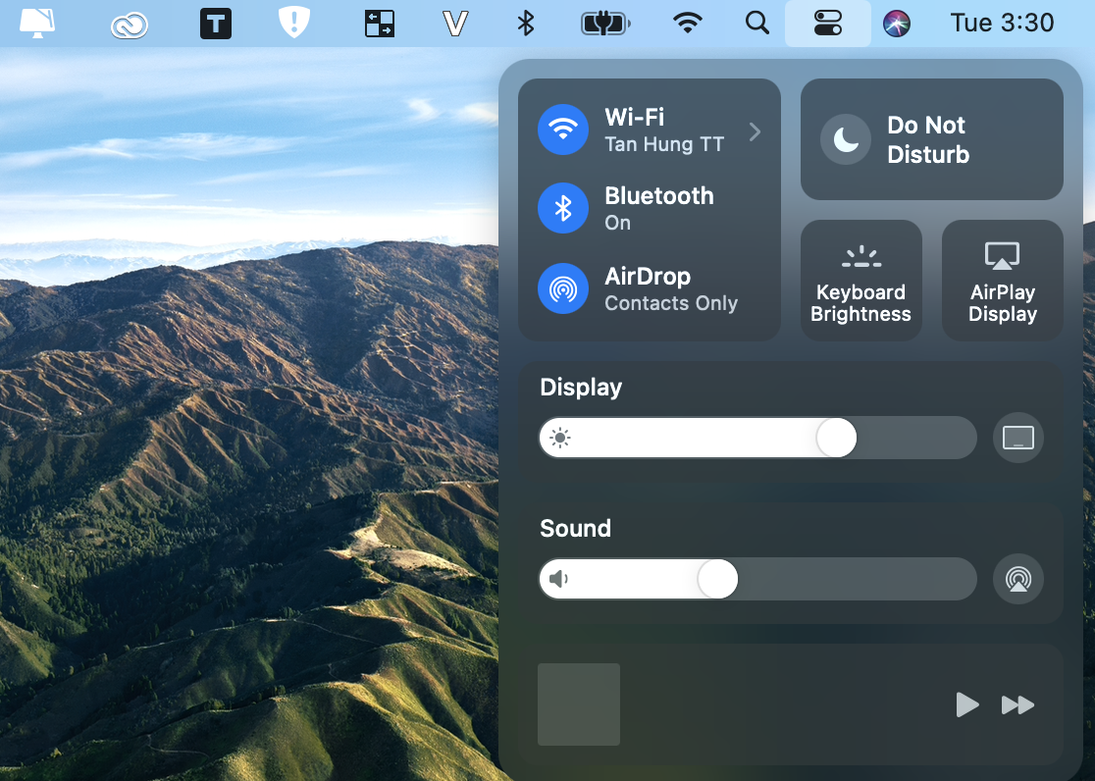
Task: Click the display mirroring icon beside the brightness slider
Action: pos(1017,438)
